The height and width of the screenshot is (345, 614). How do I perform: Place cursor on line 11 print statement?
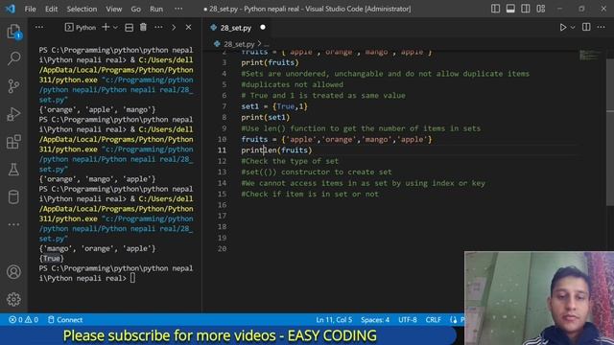point(276,150)
